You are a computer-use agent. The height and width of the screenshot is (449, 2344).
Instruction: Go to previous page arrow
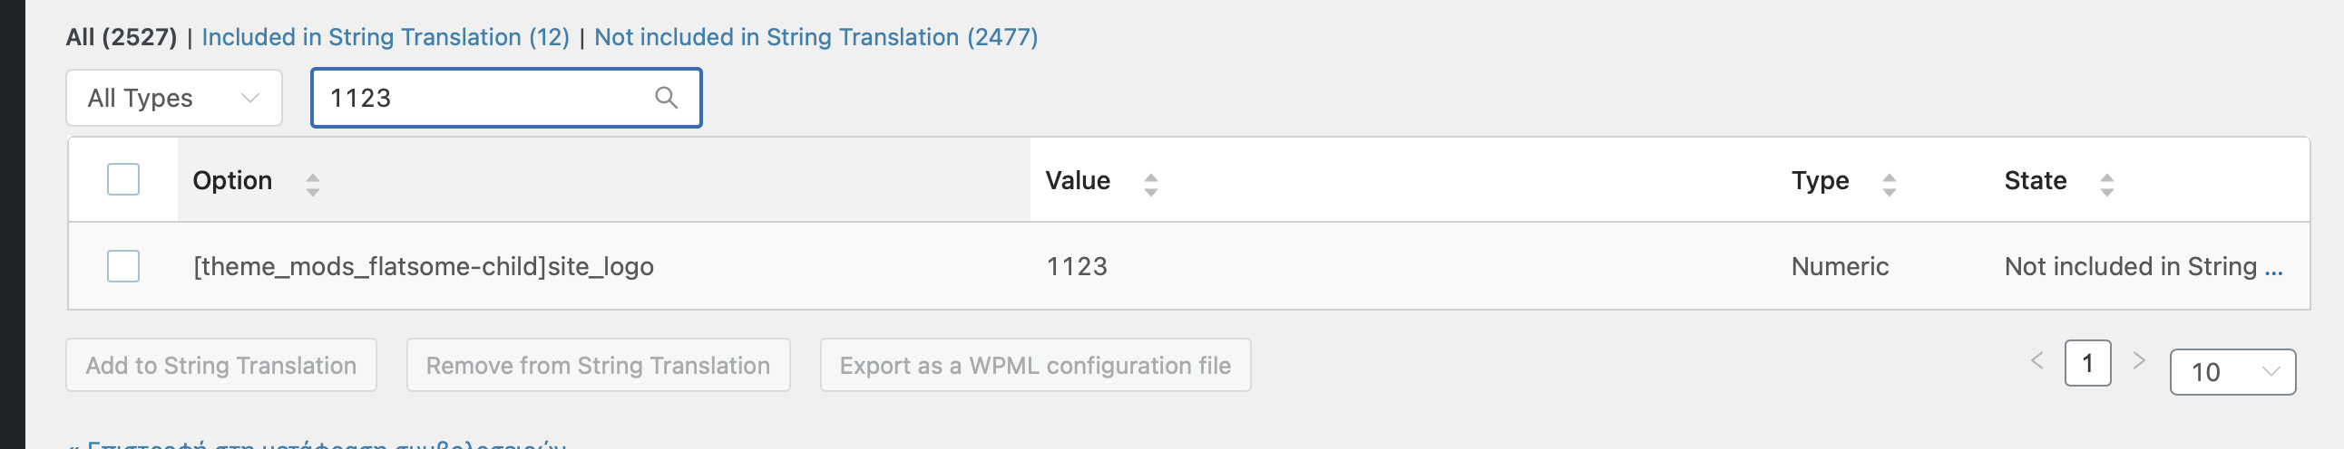pyautogui.click(x=2036, y=361)
